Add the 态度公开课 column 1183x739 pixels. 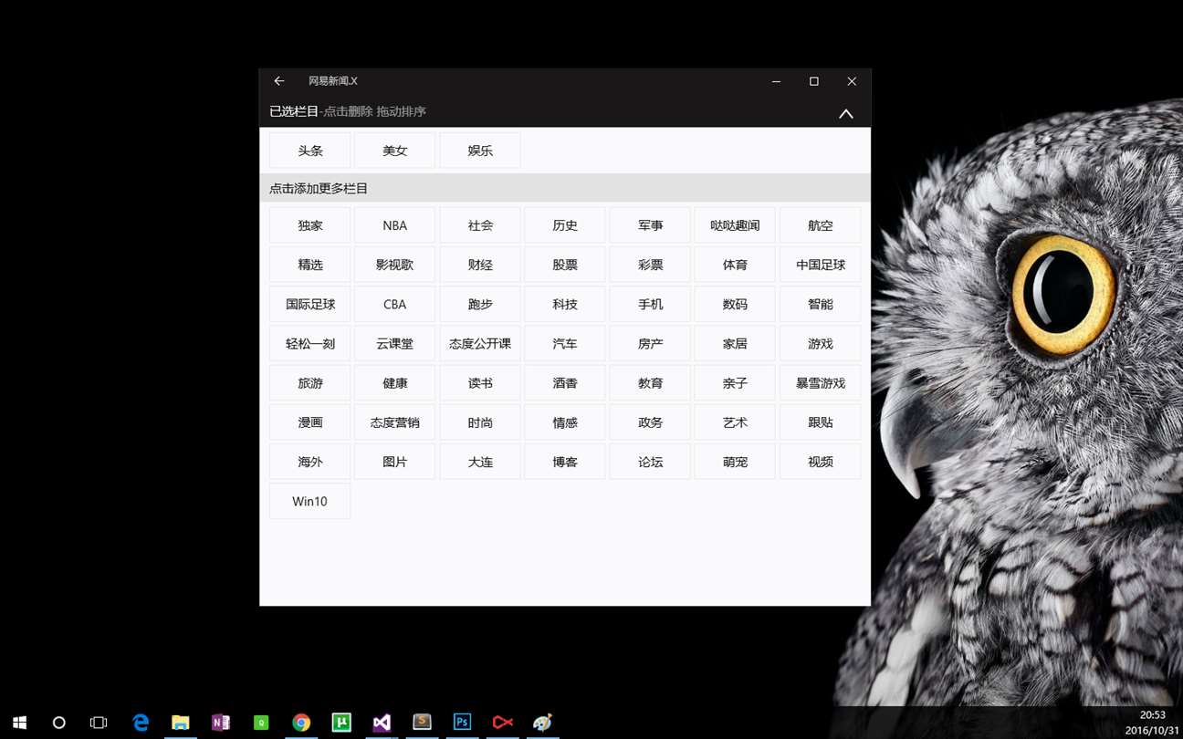(x=480, y=344)
